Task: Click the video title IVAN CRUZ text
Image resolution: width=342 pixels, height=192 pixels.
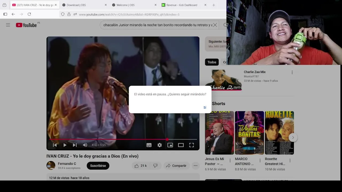Action: tap(92, 156)
